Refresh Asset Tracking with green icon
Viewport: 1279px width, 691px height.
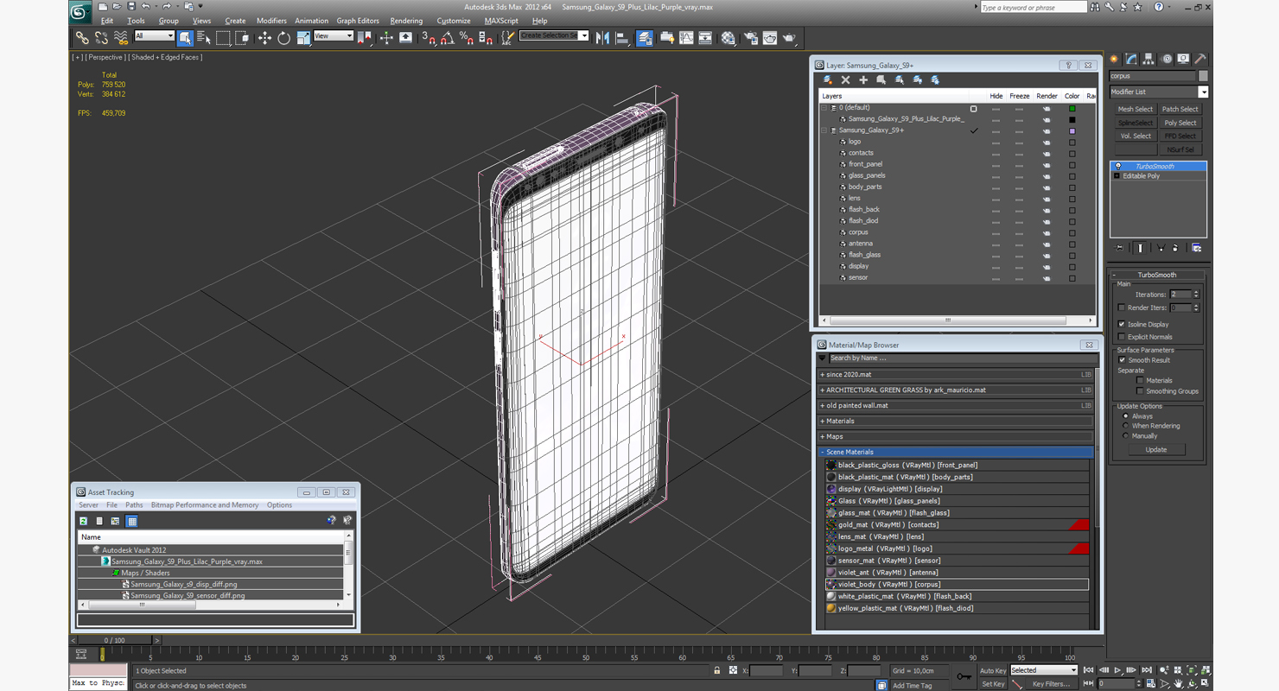pyautogui.click(x=84, y=521)
